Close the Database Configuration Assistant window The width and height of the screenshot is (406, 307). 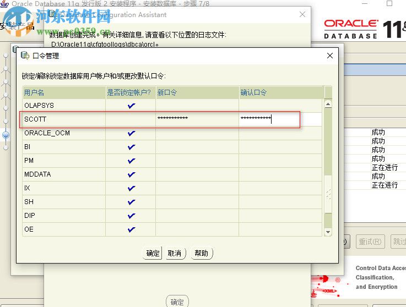pos(302,14)
